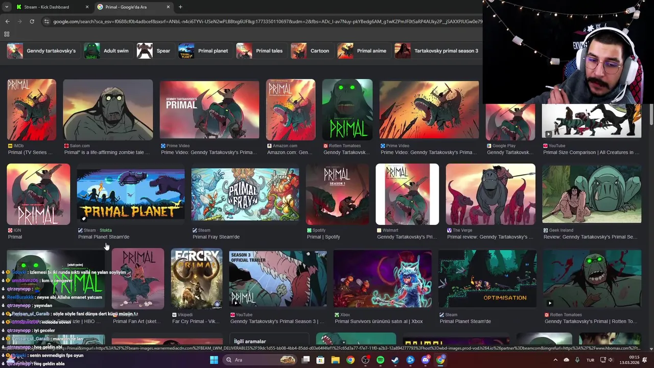
Task: Open a new browser tab
Action: coord(180,7)
